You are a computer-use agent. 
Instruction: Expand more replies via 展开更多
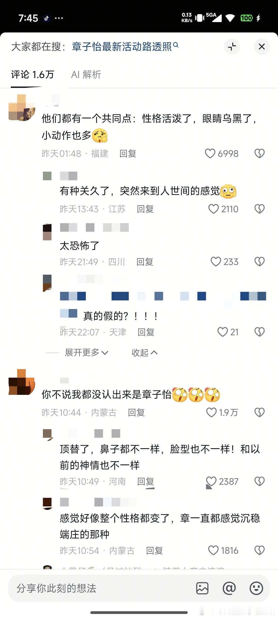(86, 352)
